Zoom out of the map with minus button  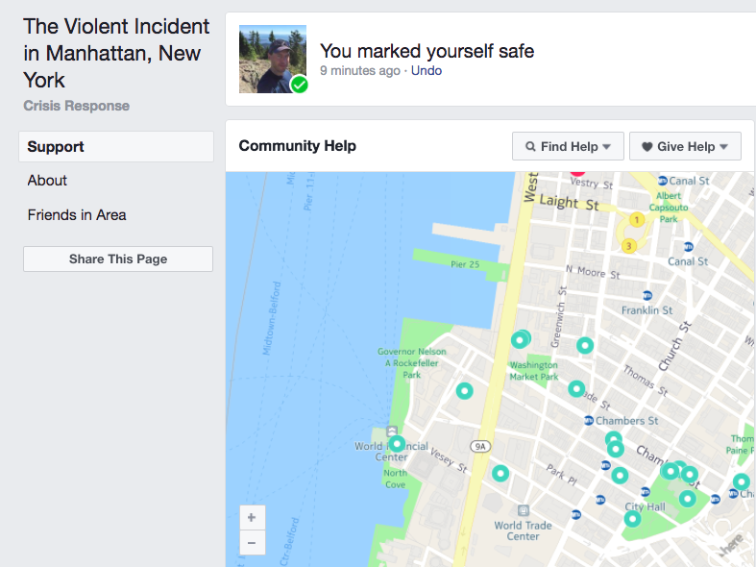pos(251,543)
